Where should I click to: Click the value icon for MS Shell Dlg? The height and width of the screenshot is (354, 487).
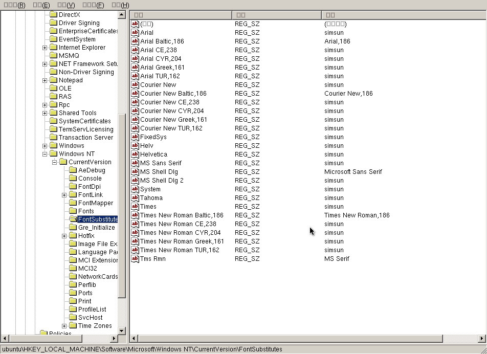coord(135,172)
